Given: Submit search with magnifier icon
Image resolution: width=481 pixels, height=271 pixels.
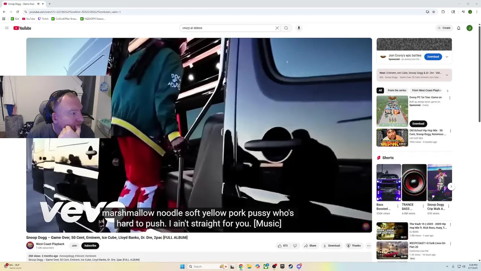Looking at the screenshot, I should pyautogui.click(x=286, y=28).
